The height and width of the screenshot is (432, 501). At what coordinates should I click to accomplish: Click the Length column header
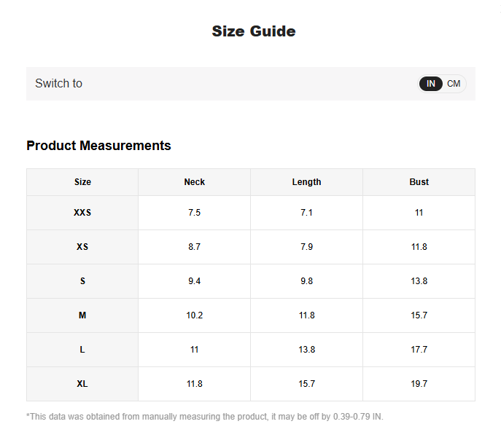[x=306, y=182]
